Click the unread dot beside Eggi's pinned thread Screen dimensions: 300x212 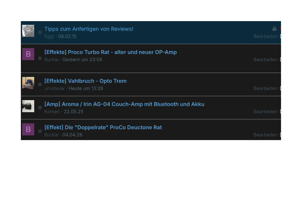pyautogui.click(x=40, y=32)
